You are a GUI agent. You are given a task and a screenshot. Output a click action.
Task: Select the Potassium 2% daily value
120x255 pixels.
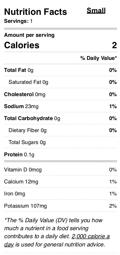coord(113,206)
